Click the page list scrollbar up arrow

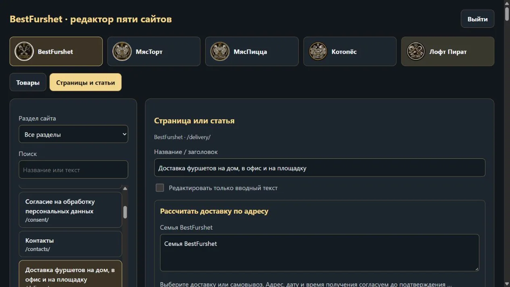(x=125, y=188)
